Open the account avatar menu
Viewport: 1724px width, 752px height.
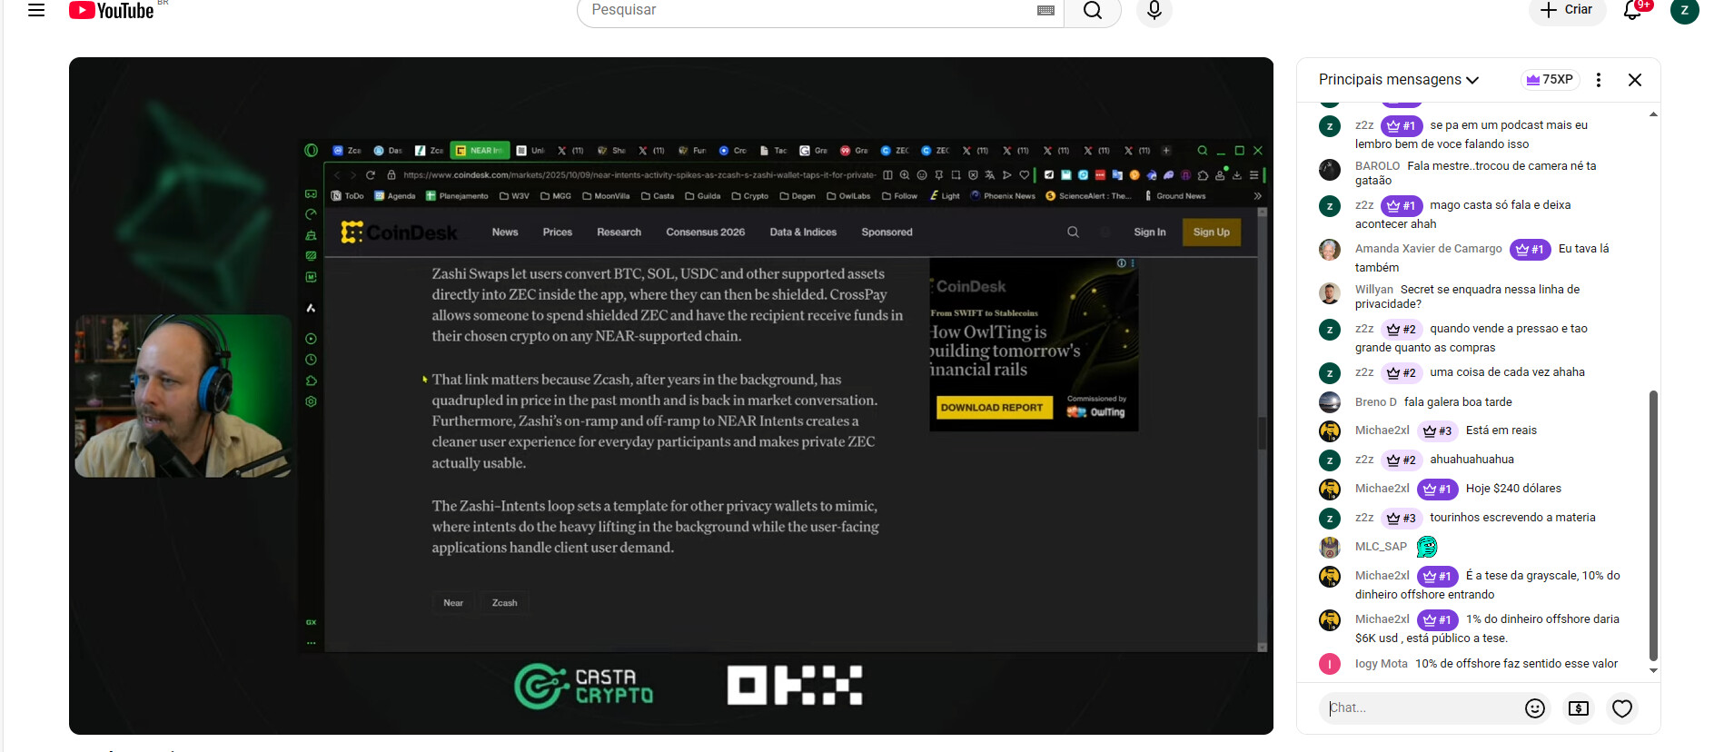[1685, 10]
